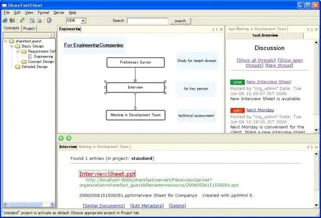Viewport: 321px width, 218px height.
Task: Click the results panel scroll down arrow
Action: pos(316,205)
